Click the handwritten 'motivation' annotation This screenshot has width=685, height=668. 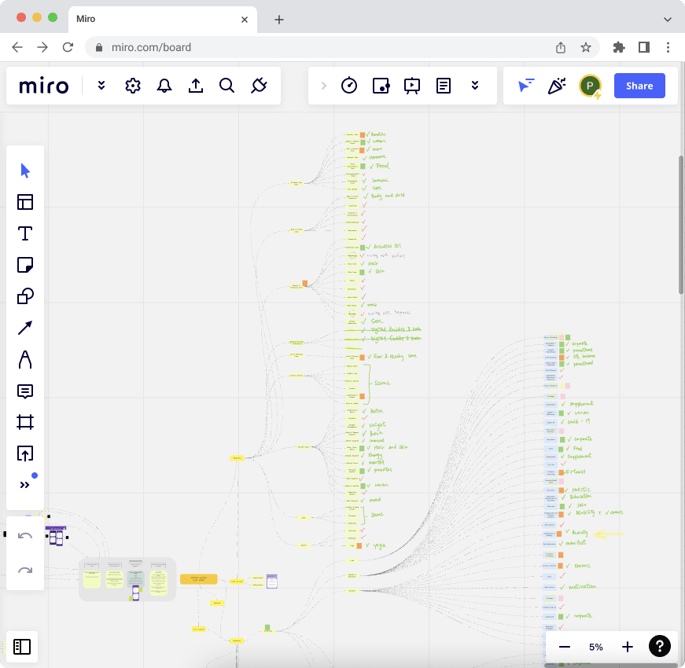pos(582,586)
